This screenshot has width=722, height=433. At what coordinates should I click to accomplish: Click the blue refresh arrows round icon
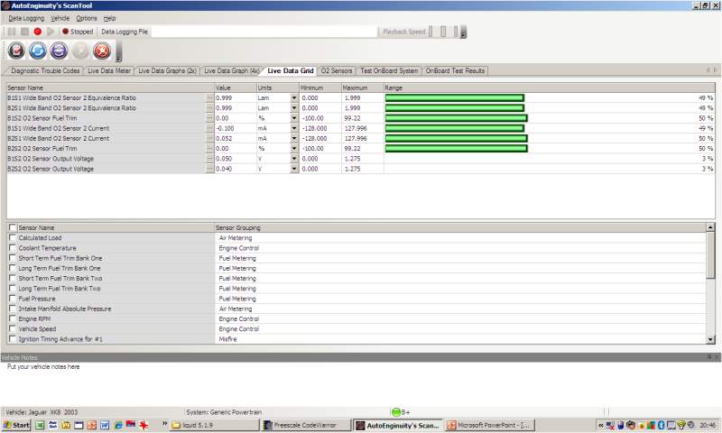point(38,51)
